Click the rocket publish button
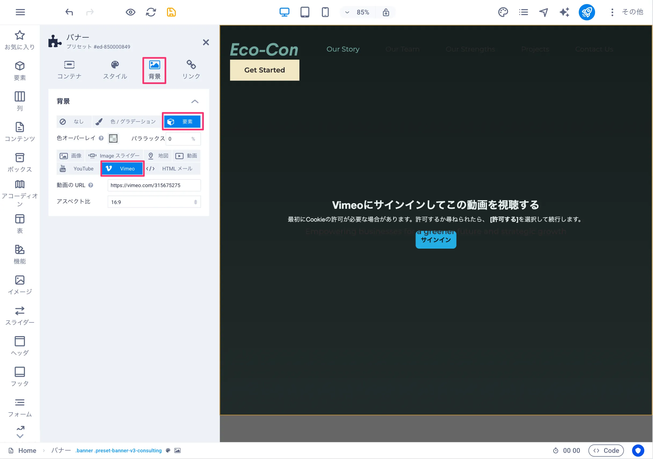Image resolution: width=653 pixels, height=459 pixels. pos(587,12)
